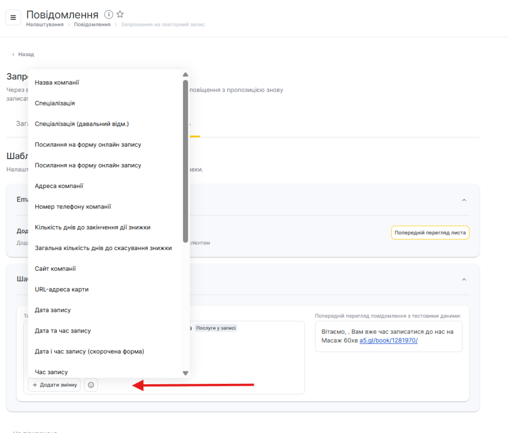Select Спеціалізація (давальний відм.) variable
Screen dimensions: 509x433
point(82,124)
